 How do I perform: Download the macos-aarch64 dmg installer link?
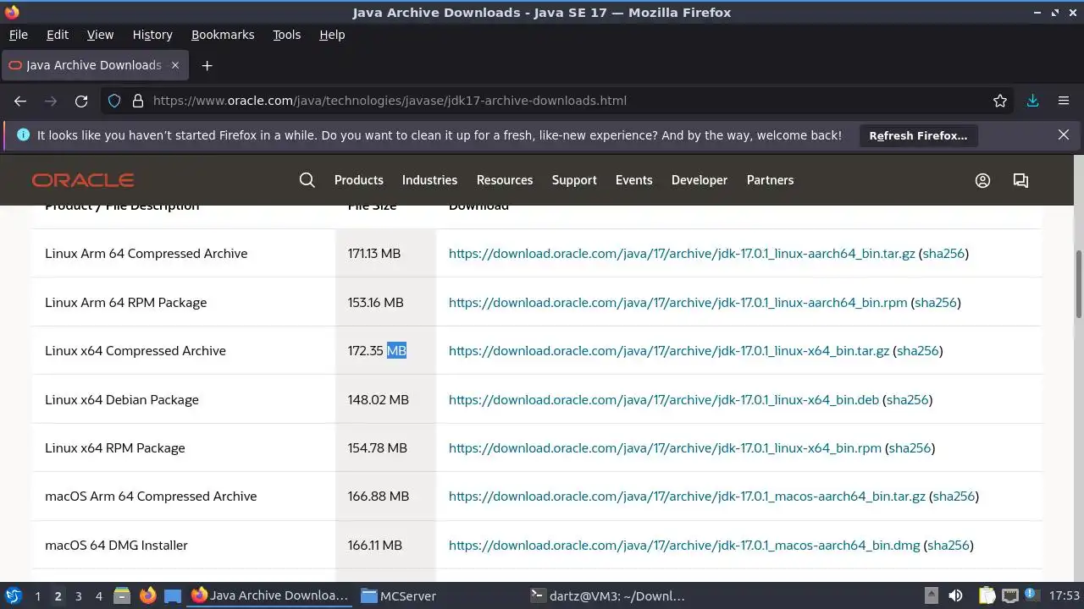(x=684, y=546)
